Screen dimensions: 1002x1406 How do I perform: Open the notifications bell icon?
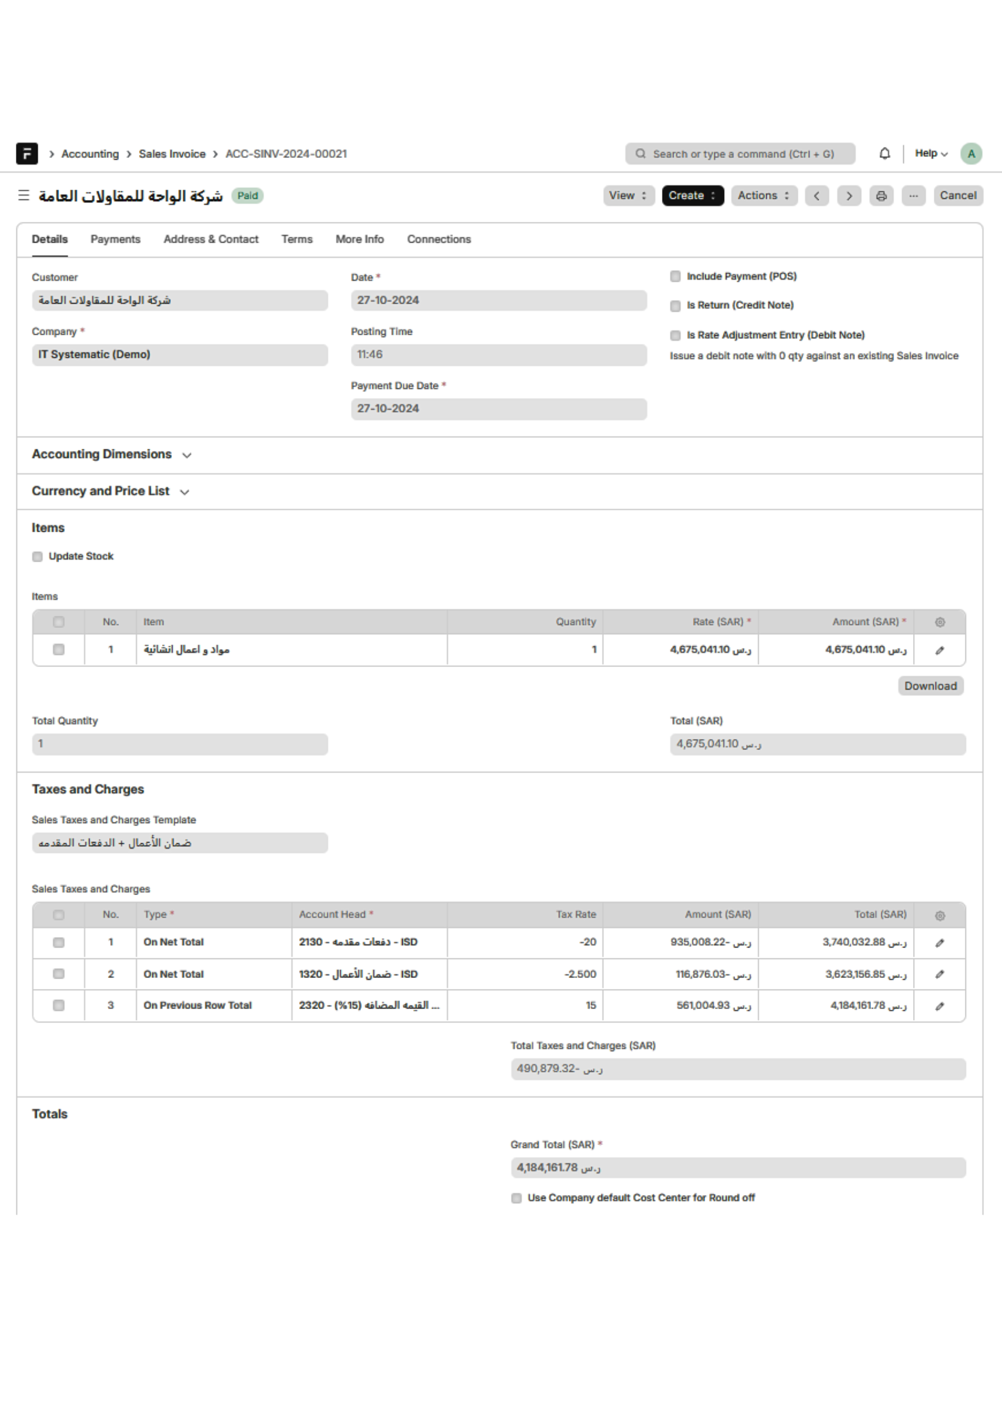tap(884, 153)
